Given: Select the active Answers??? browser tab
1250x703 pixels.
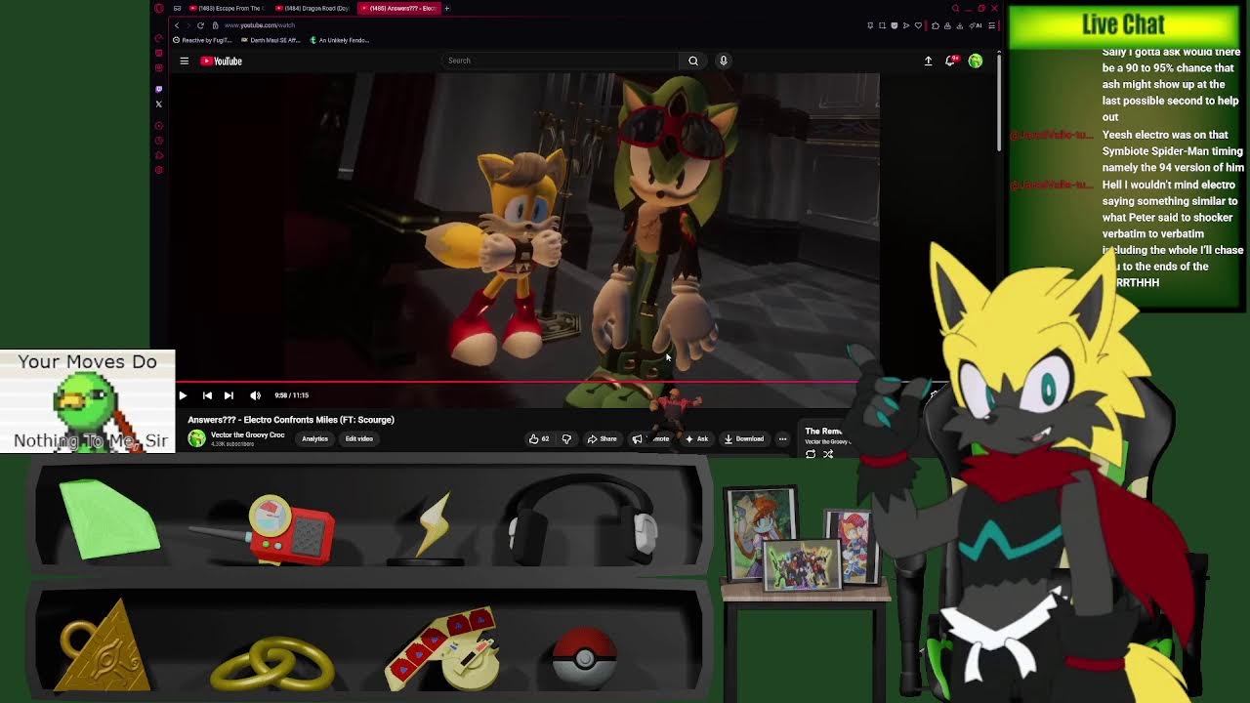Looking at the screenshot, I should [x=397, y=8].
